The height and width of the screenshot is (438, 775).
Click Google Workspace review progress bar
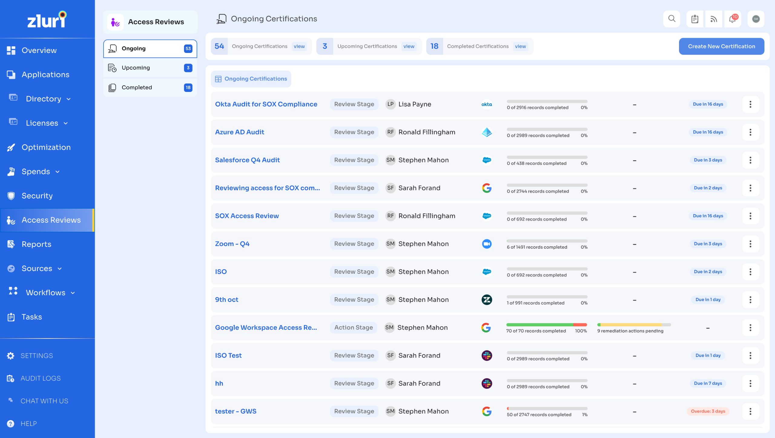[x=546, y=325]
